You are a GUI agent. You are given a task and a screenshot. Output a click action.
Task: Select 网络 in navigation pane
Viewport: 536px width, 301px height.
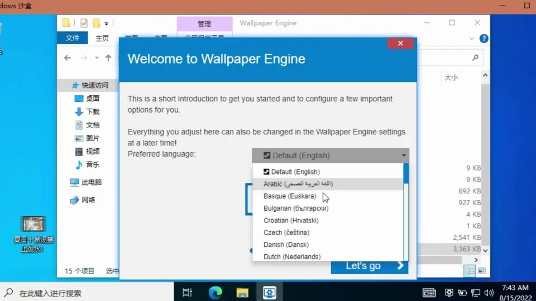[83, 200]
